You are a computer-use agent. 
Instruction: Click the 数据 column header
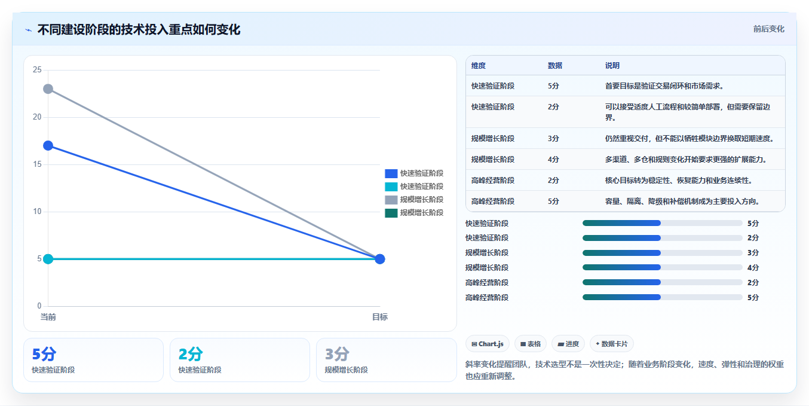(x=554, y=66)
